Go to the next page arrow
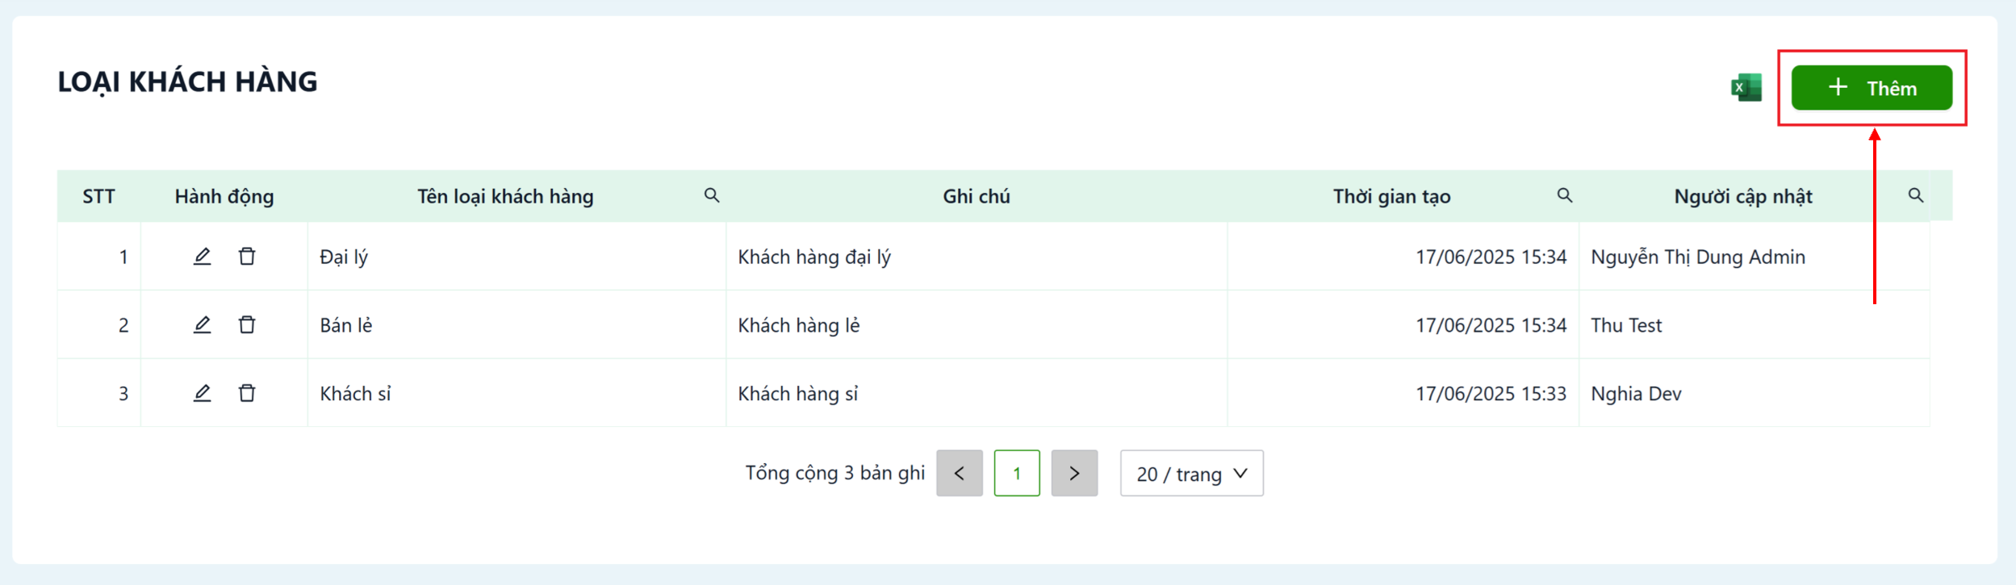The image size is (2016, 585). [x=1074, y=474]
